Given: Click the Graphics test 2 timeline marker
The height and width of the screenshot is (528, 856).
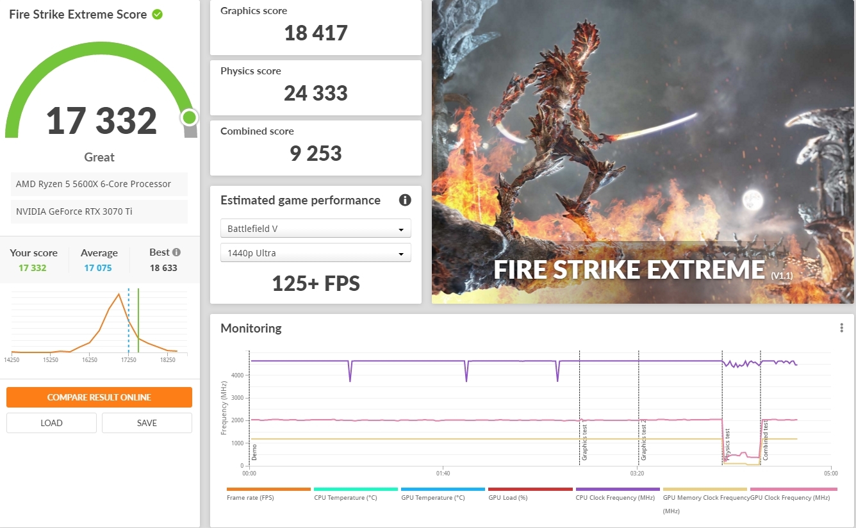Looking at the screenshot, I should 644,441.
